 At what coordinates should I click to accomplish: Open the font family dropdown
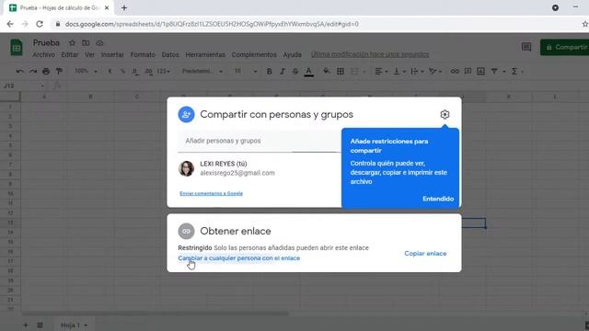tap(202, 72)
